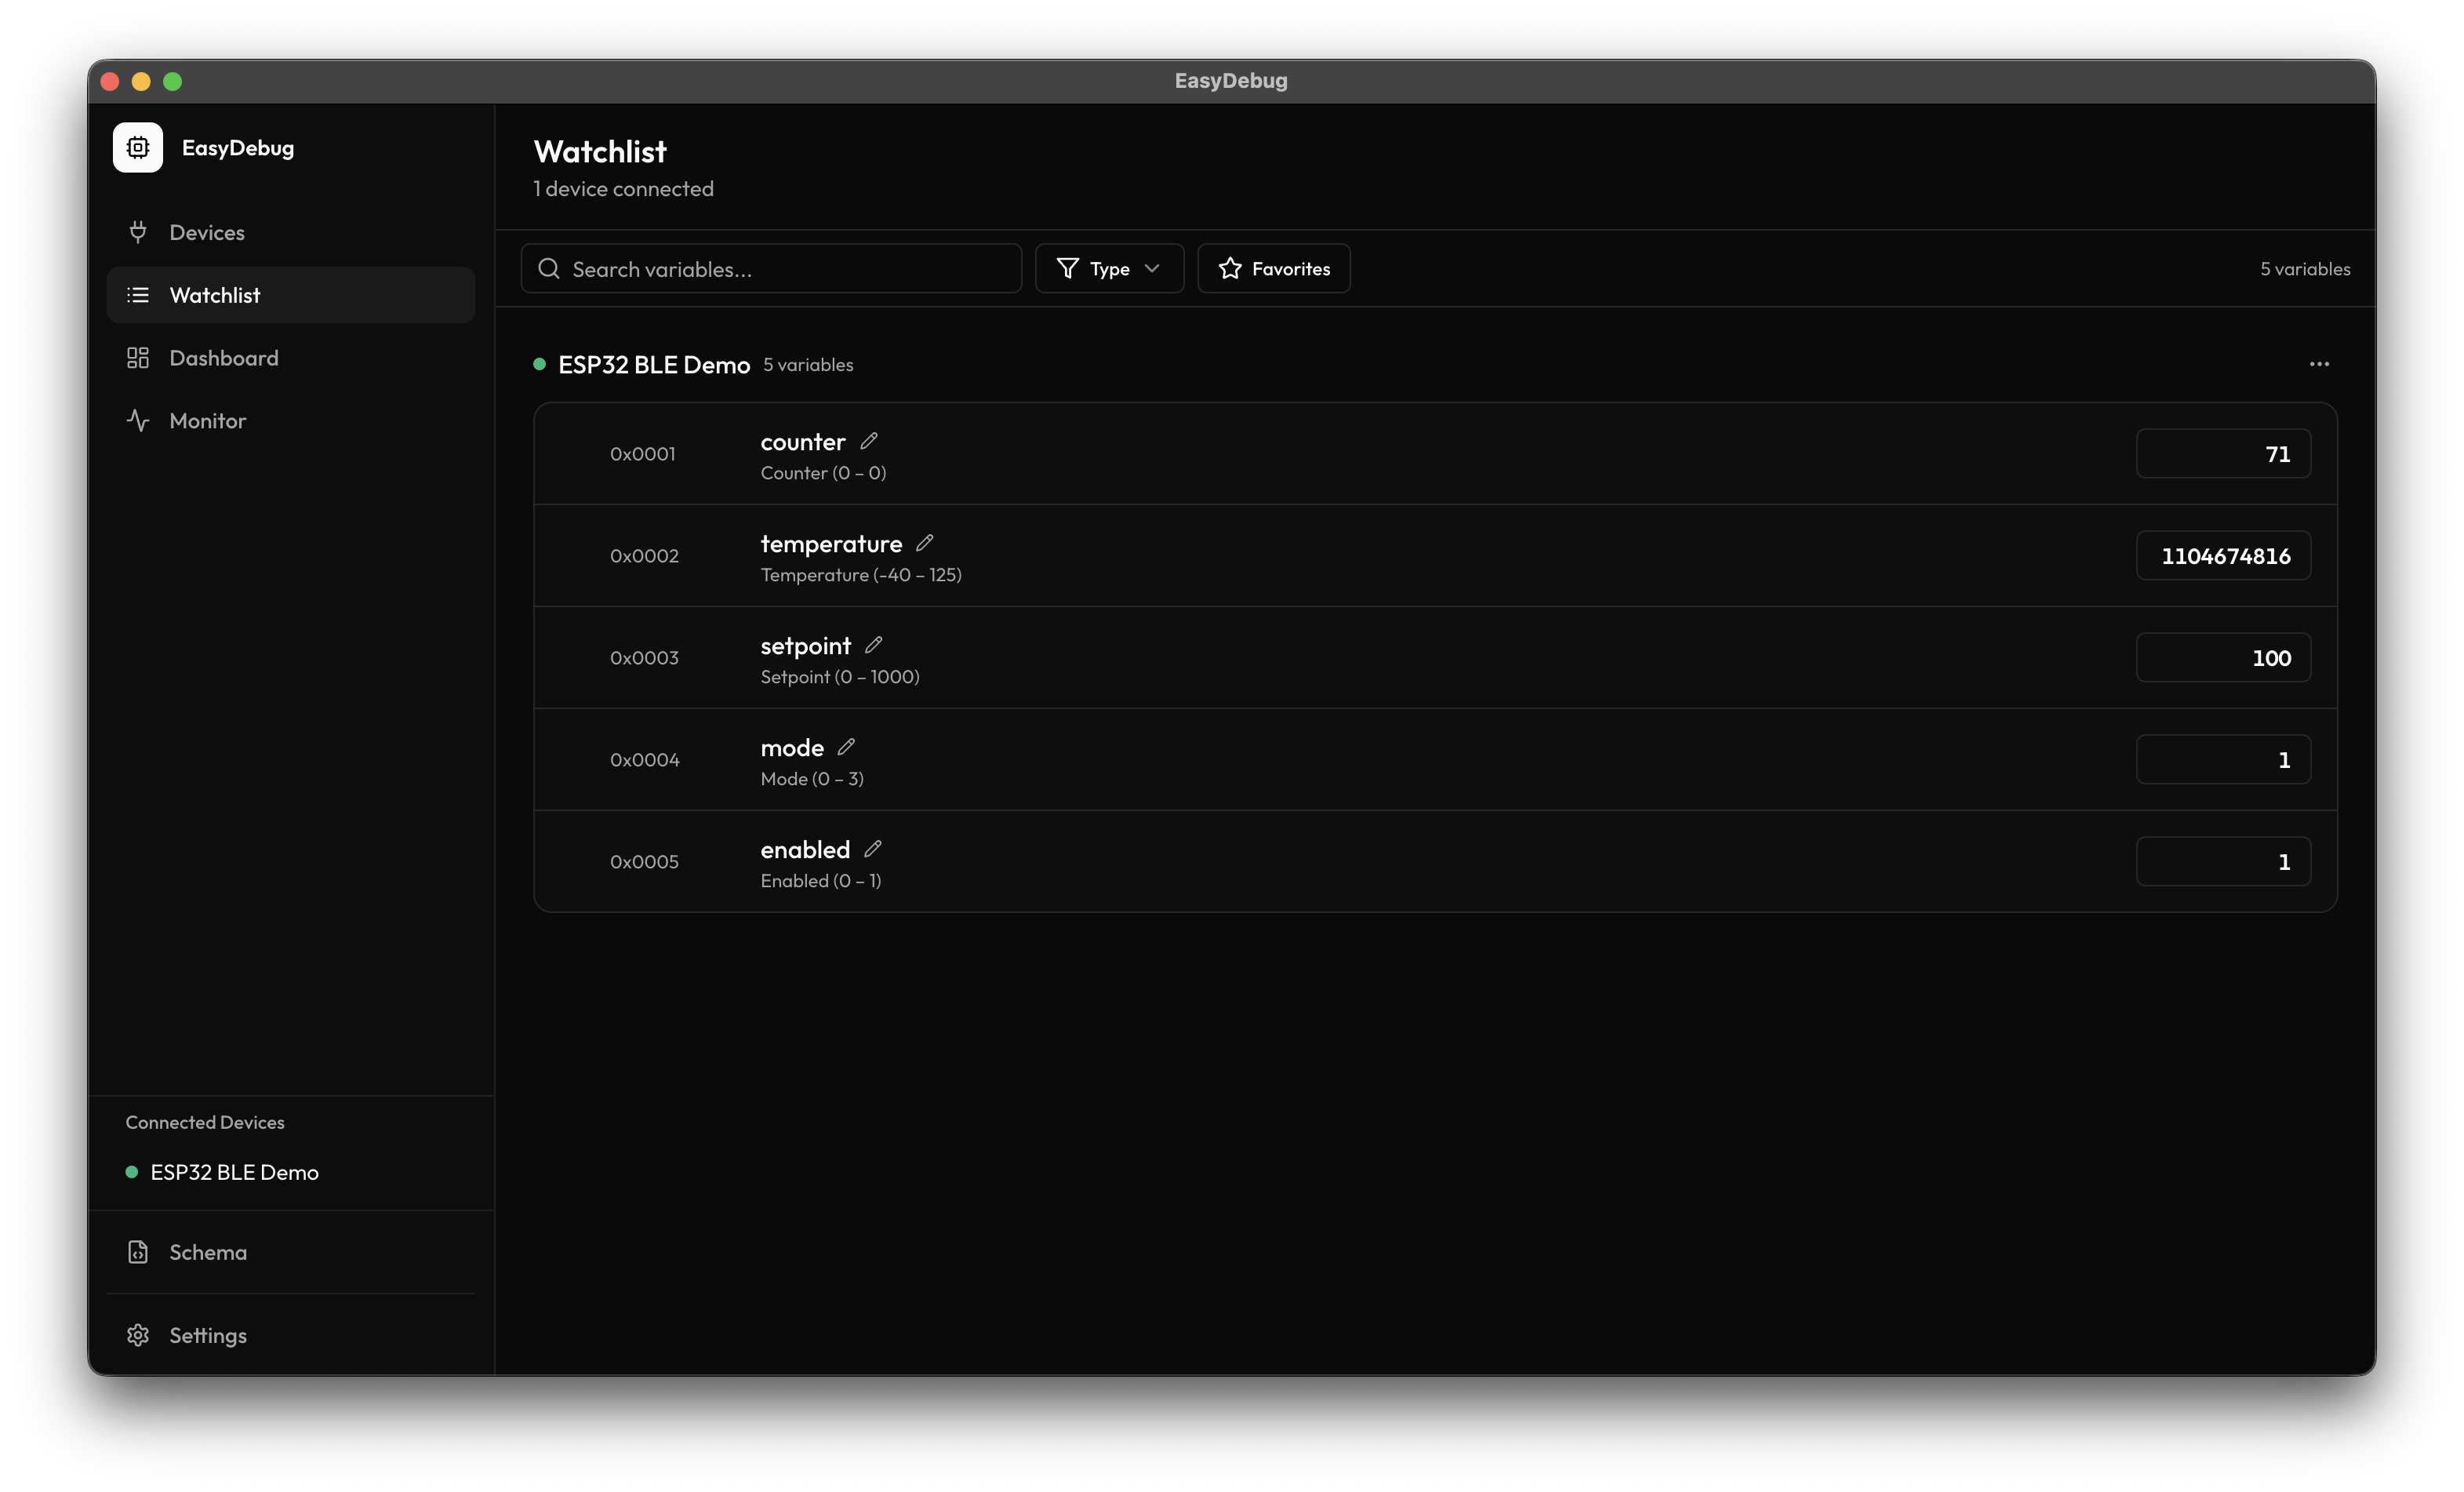Select the Devices plug icon in sidebar
Screen dimensions: 2464x1492
pyautogui.click(x=138, y=231)
